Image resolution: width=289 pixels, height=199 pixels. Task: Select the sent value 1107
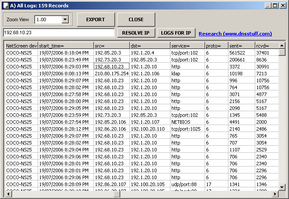point(242,150)
